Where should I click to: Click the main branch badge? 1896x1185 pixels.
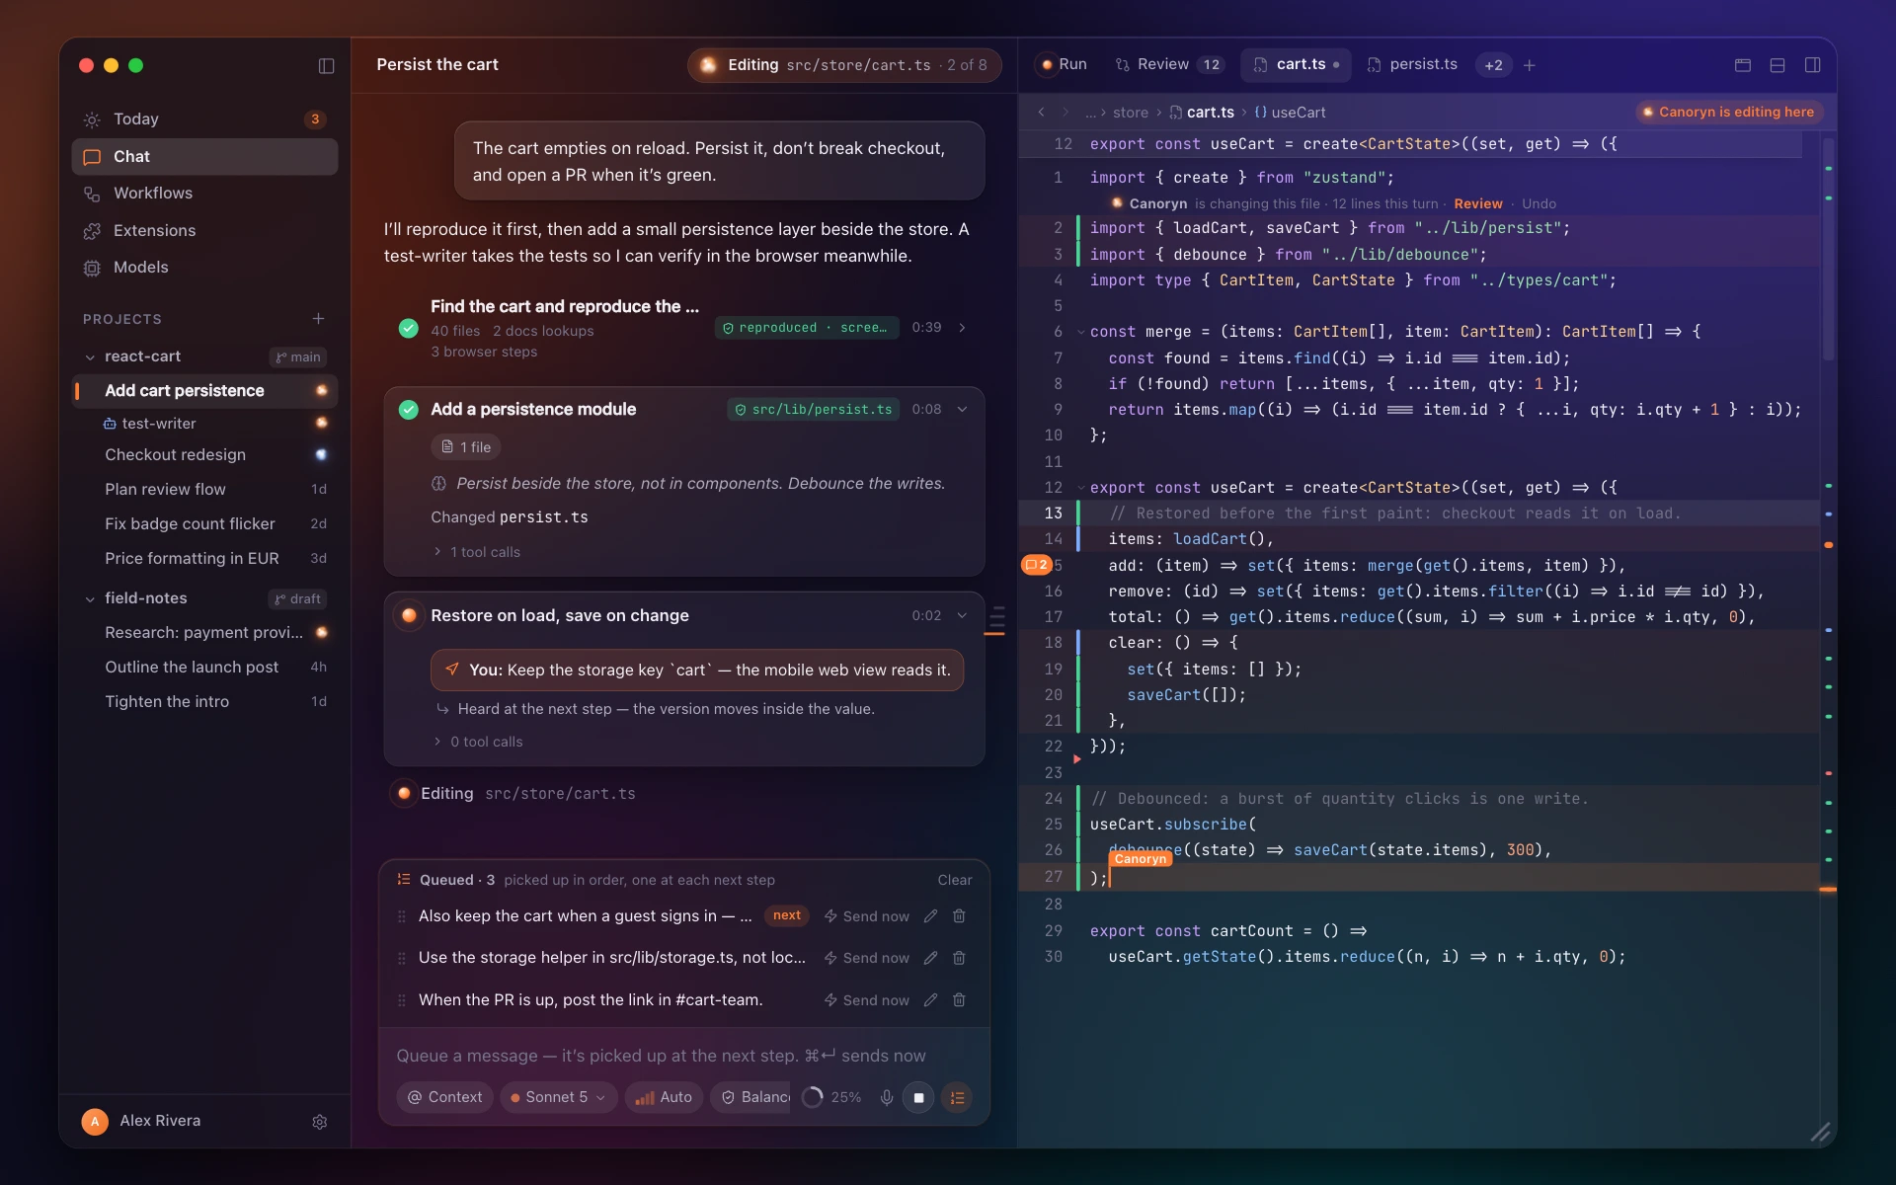(298, 356)
